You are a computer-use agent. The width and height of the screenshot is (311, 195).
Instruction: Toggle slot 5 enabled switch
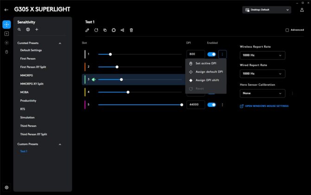[212, 105]
